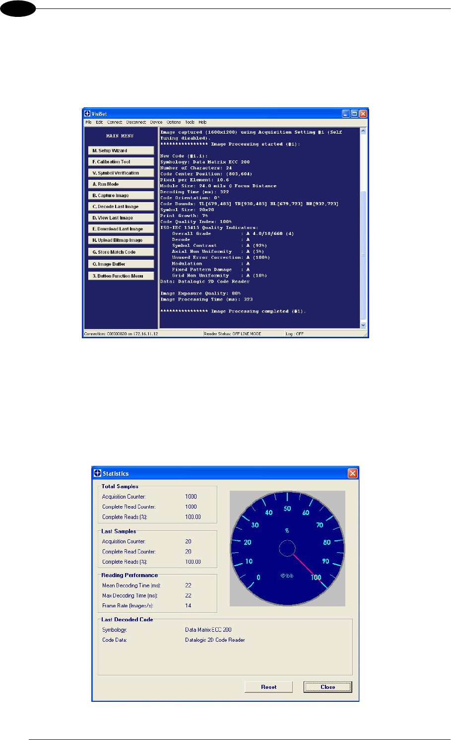Click the Connection status bar entry

(121, 334)
